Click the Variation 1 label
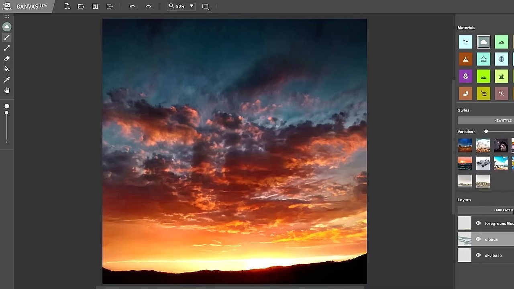514x289 pixels. [x=467, y=132]
